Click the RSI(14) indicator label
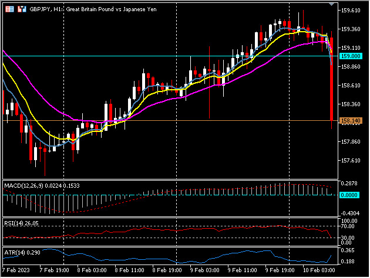The image size is (370, 278). pos(14,223)
